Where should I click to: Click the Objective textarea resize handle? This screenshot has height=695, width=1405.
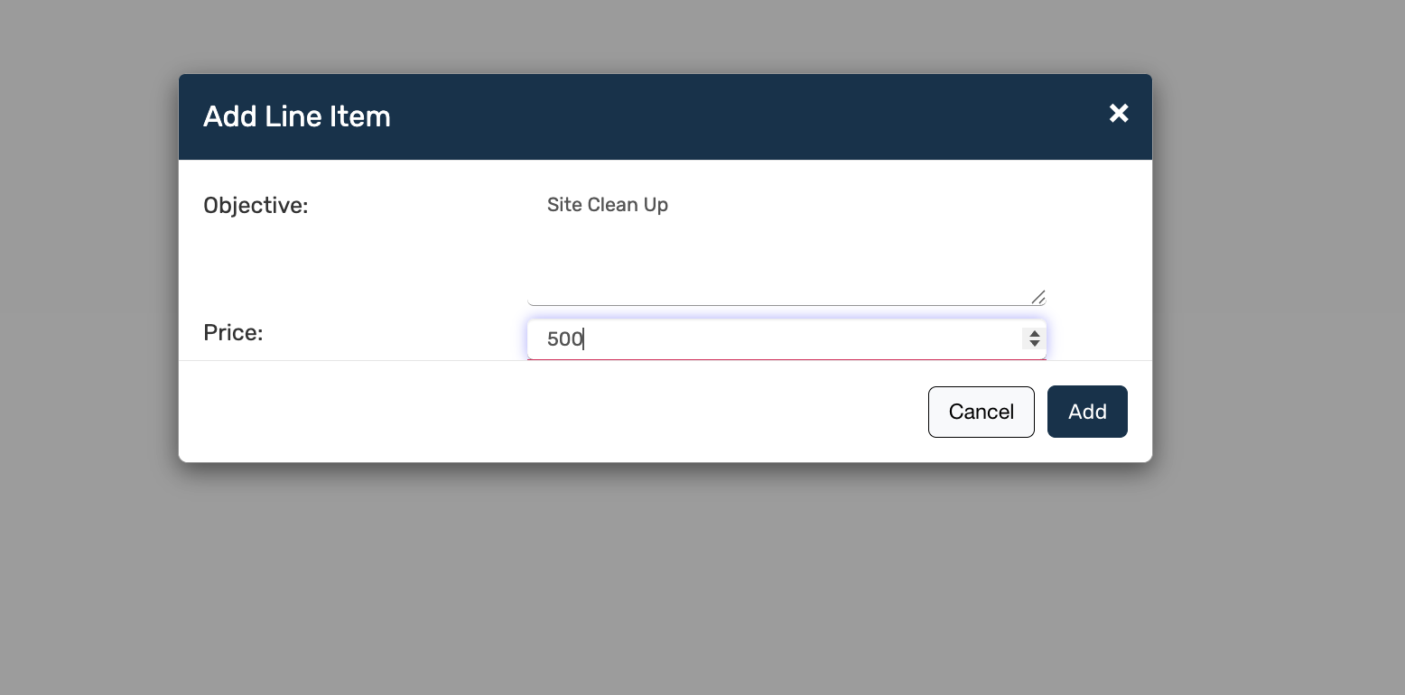[x=1038, y=297]
